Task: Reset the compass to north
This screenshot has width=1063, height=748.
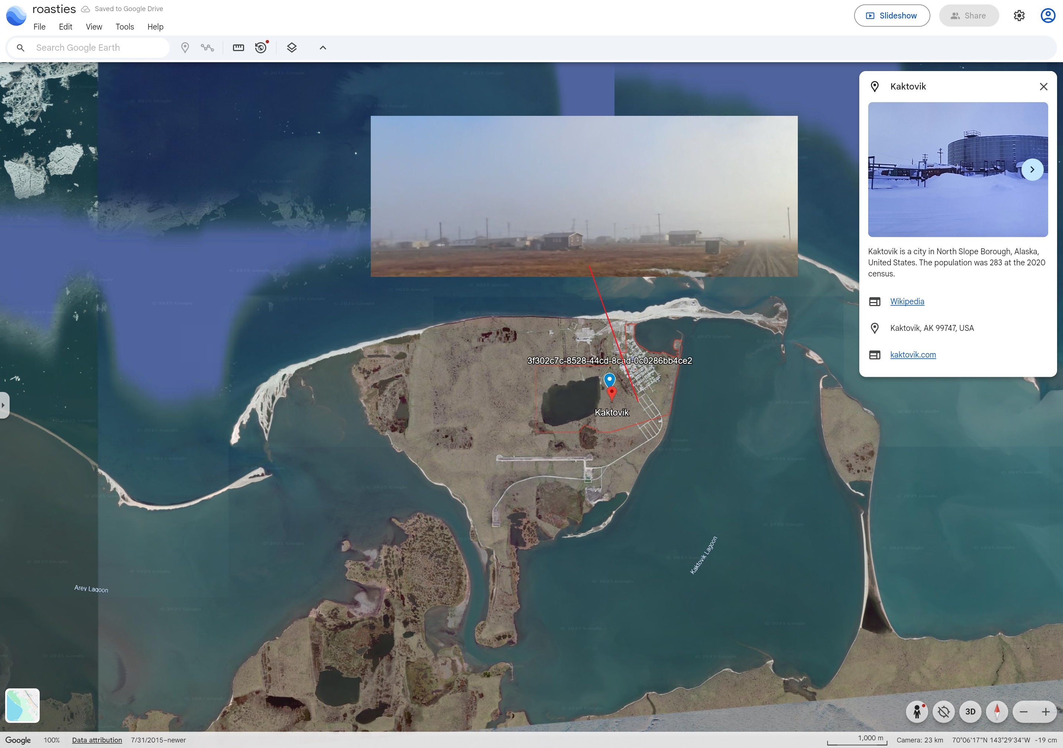Action: pos(997,711)
